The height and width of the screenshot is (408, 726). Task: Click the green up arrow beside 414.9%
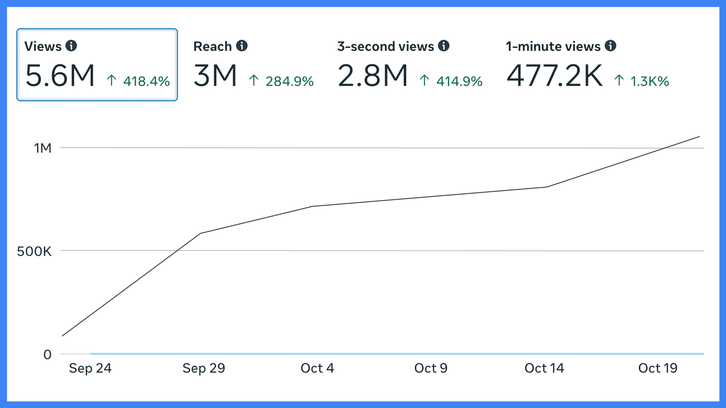424,80
